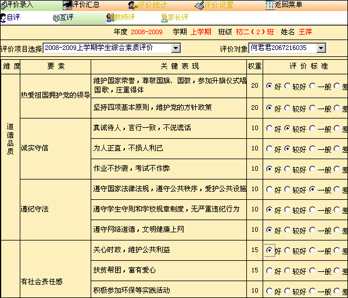Click the 返回菜单 grid icon
This screenshot has width=348, height=298.
click(270, 5)
